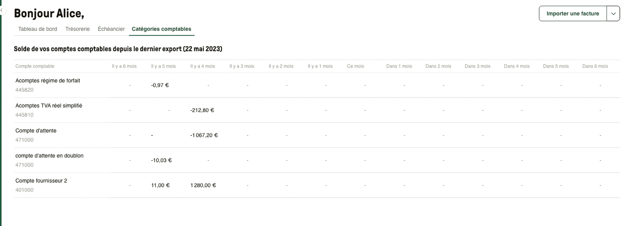This screenshot has width=632, height=226.
Task: Switch to the Catégories comptables tab
Action: pyautogui.click(x=161, y=29)
